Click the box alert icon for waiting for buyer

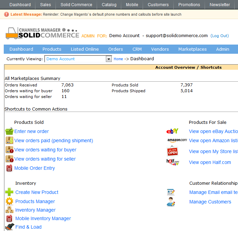(x=10, y=150)
